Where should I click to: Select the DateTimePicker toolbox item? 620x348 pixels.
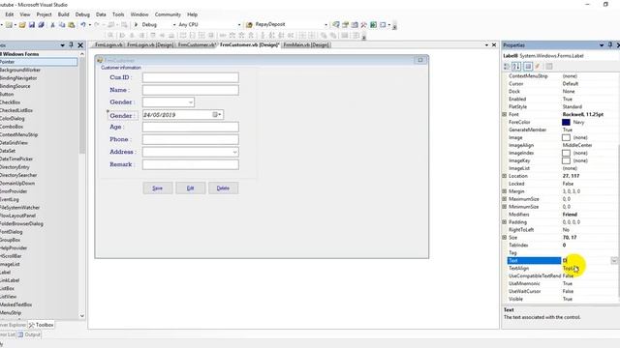click(x=16, y=159)
